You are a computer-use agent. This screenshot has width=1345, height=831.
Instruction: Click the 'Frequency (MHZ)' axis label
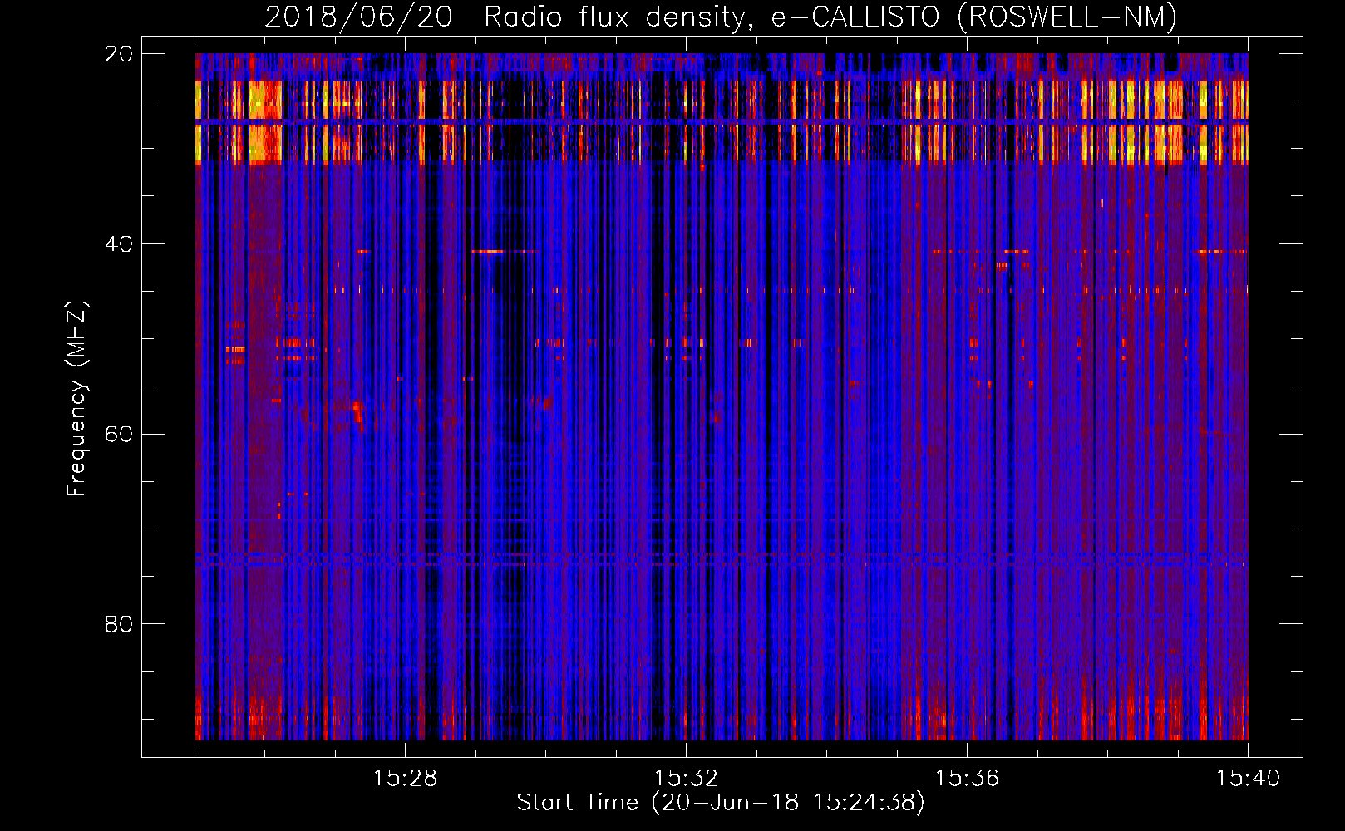(x=76, y=399)
